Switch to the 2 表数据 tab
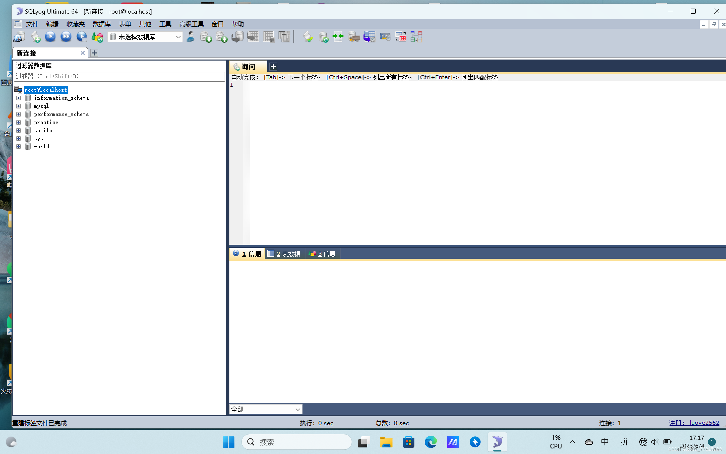This screenshot has width=726, height=454. point(284,253)
